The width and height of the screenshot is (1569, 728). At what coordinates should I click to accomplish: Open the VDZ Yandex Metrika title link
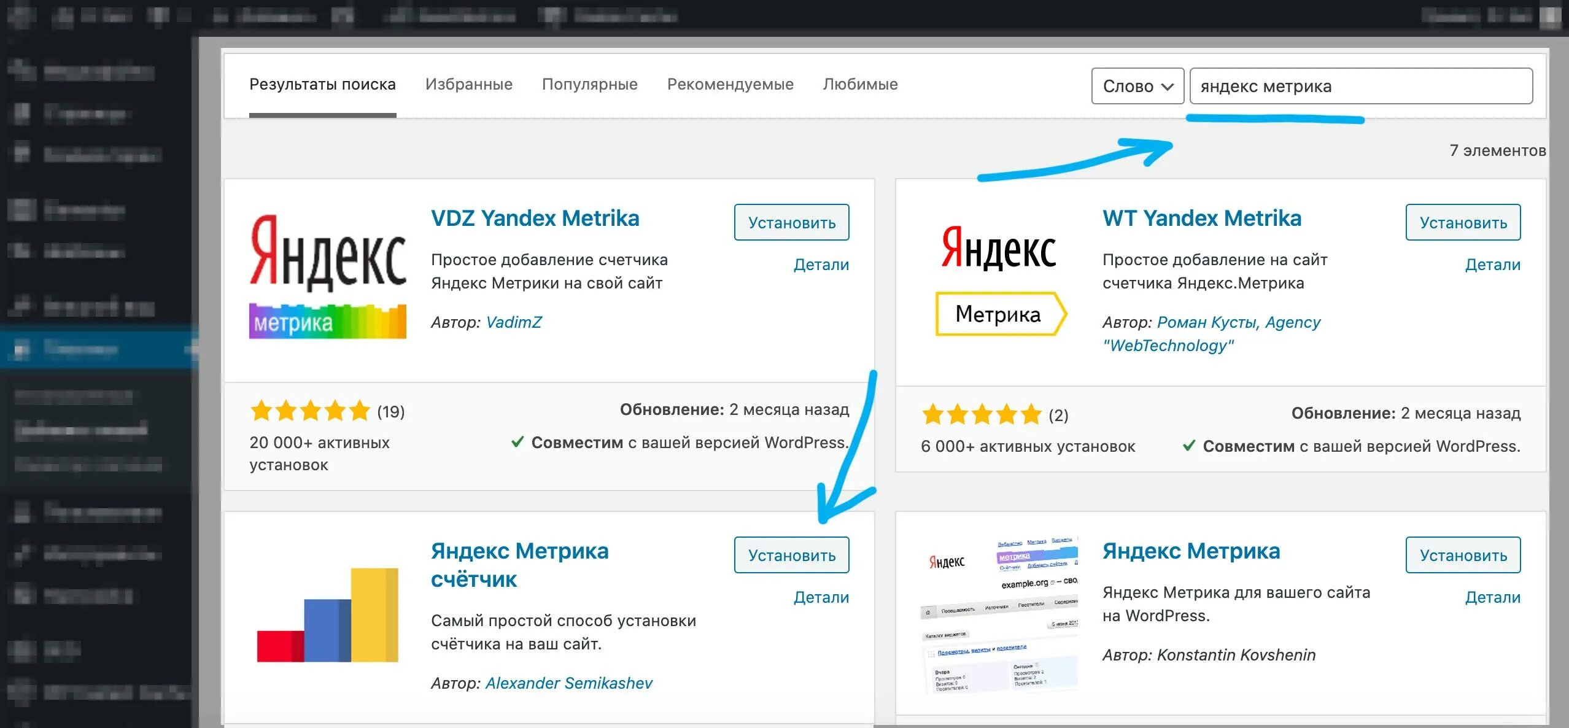pos(535,218)
